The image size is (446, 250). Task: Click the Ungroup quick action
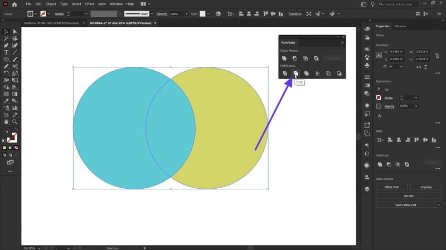[426, 187]
